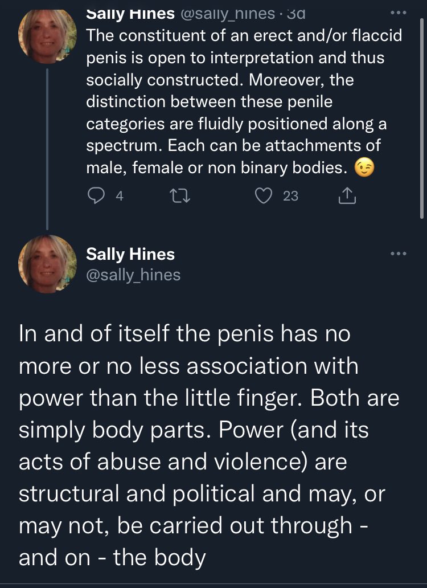Viewport: 427px width, 588px height.
Task: Open the more options menu on the top tweet
Action: pyautogui.click(x=396, y=11)
